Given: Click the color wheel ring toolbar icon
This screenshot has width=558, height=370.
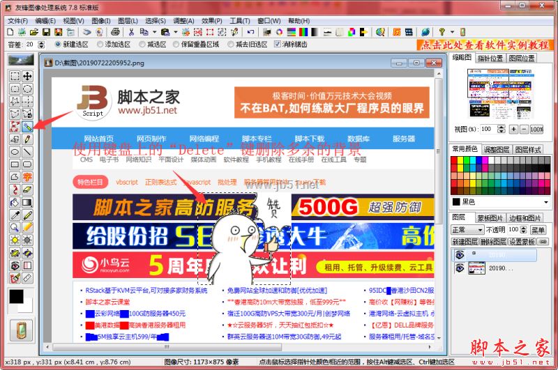Looking at the screenshot, I should pyautogui.click(x=280, y=32).
